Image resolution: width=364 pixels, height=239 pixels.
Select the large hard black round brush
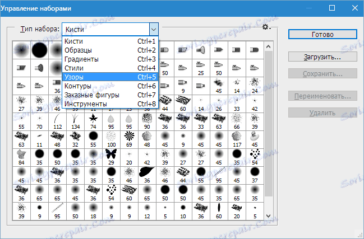pos(39,50)
